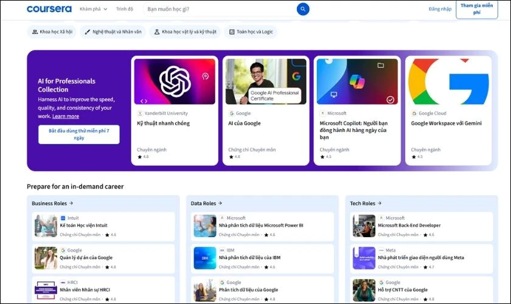Click the Coursera logo
Image resolution: width=511 pixels, height=304 pixels.
49,9
